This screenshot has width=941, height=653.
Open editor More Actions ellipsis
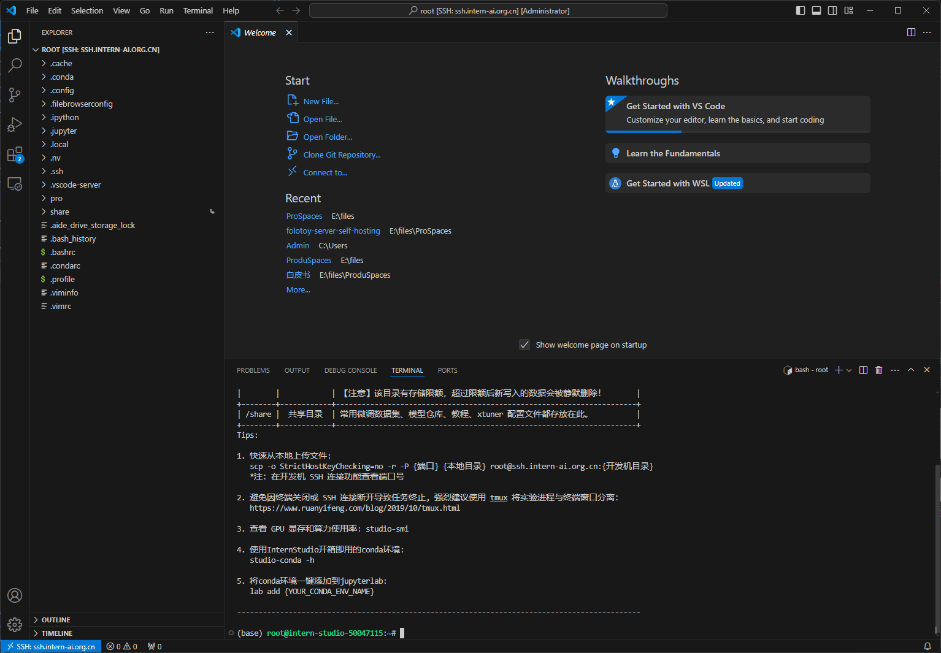[x=927, y=32]
